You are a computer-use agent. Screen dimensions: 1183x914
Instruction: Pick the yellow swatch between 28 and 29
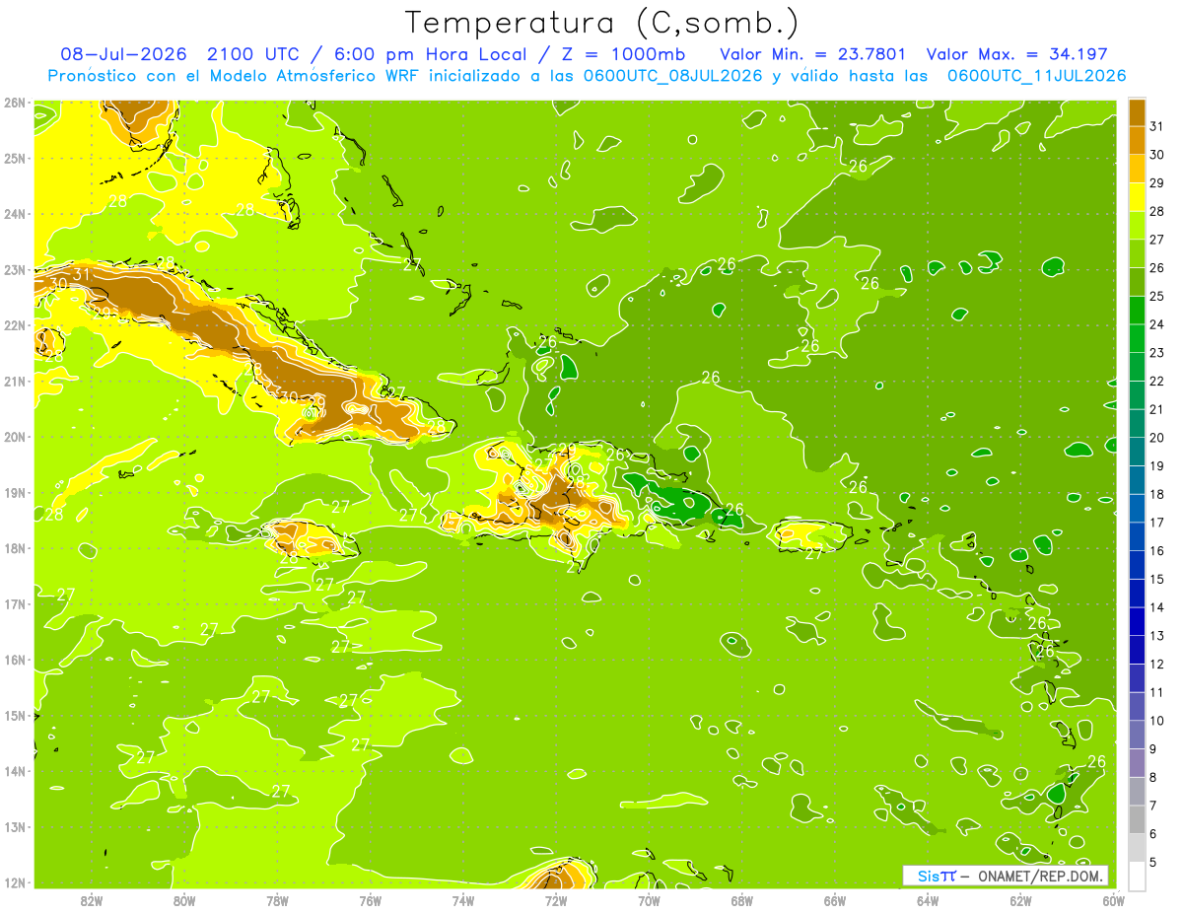pyautogui.click(x=1137, y=197)
